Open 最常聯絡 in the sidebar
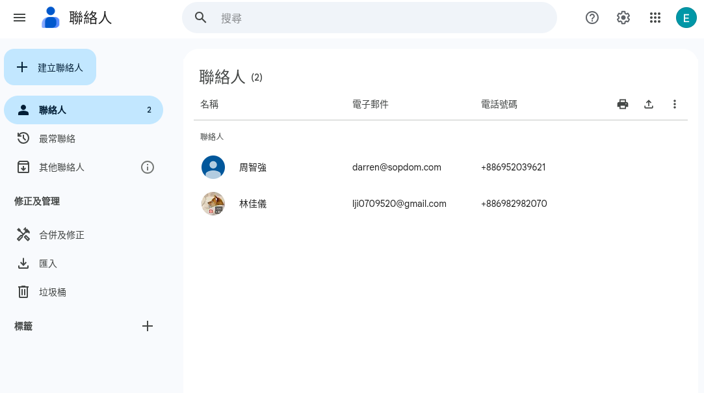 coord(83,139)
